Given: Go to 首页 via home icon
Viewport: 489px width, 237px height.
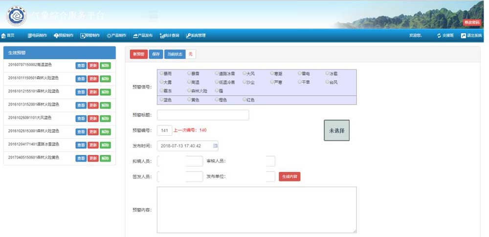Looking at the screenshot, I should point(4,36).
